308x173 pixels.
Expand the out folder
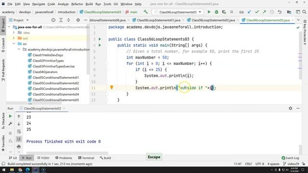[x=14, y=38]
